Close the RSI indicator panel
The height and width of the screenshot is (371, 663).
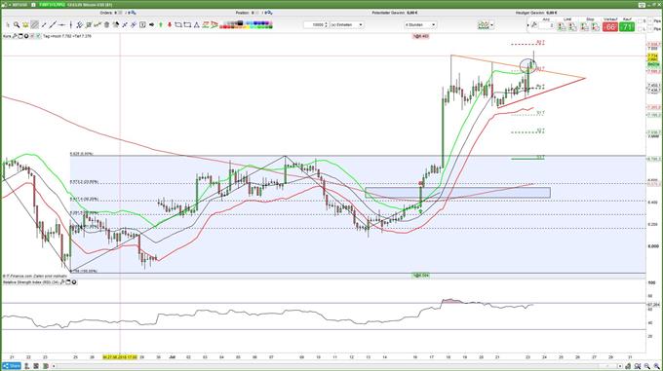pos(74,282)
